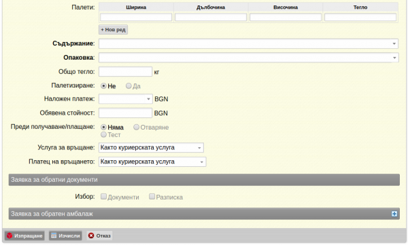This screenshot has width=408, height=245.
Task: Select Не for Палетизиране
Action: tap(103, 86)
